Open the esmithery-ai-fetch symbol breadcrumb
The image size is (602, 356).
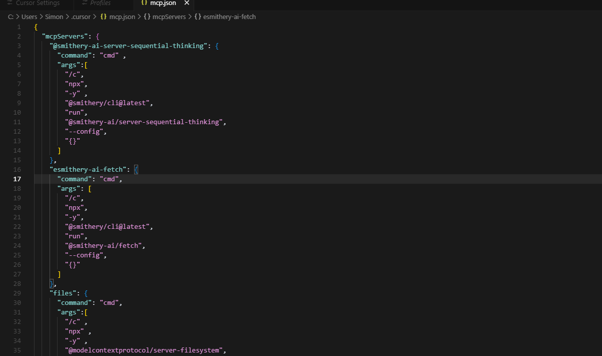[230, 17]
